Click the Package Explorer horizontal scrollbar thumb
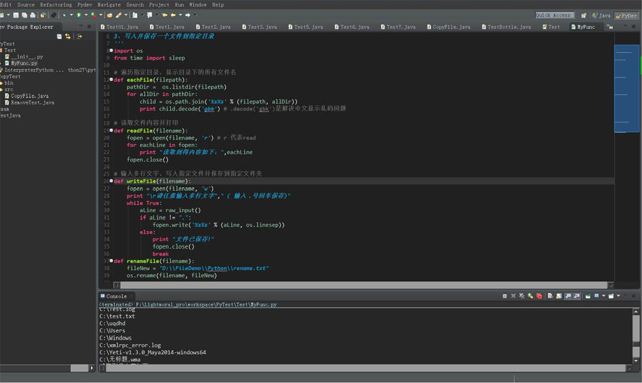 click(79, 369)
